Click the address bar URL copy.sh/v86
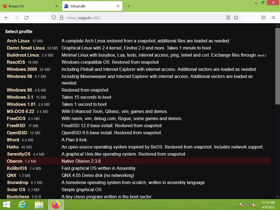 point(83,18)
